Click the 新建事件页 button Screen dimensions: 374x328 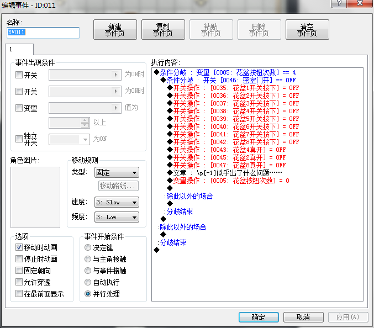115,30
